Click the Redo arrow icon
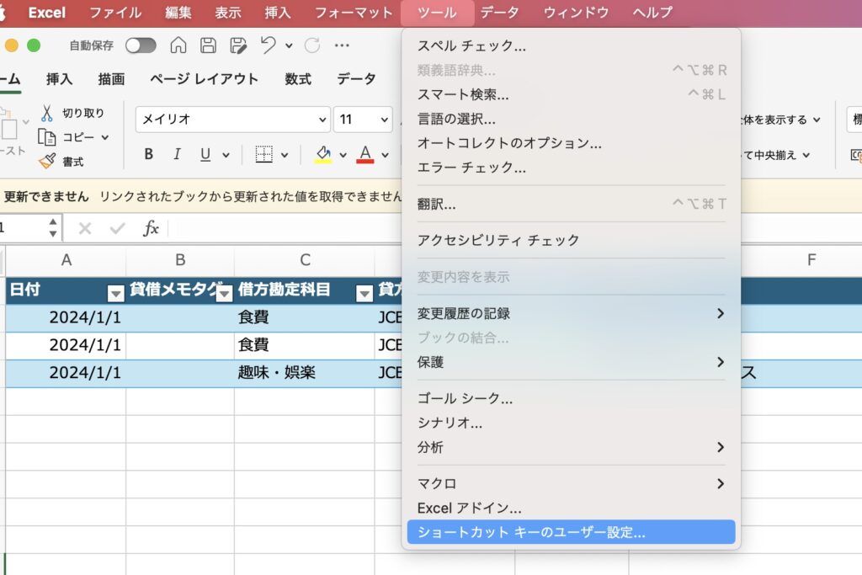This screenshot has height=575, width=862. pos(312,45)
